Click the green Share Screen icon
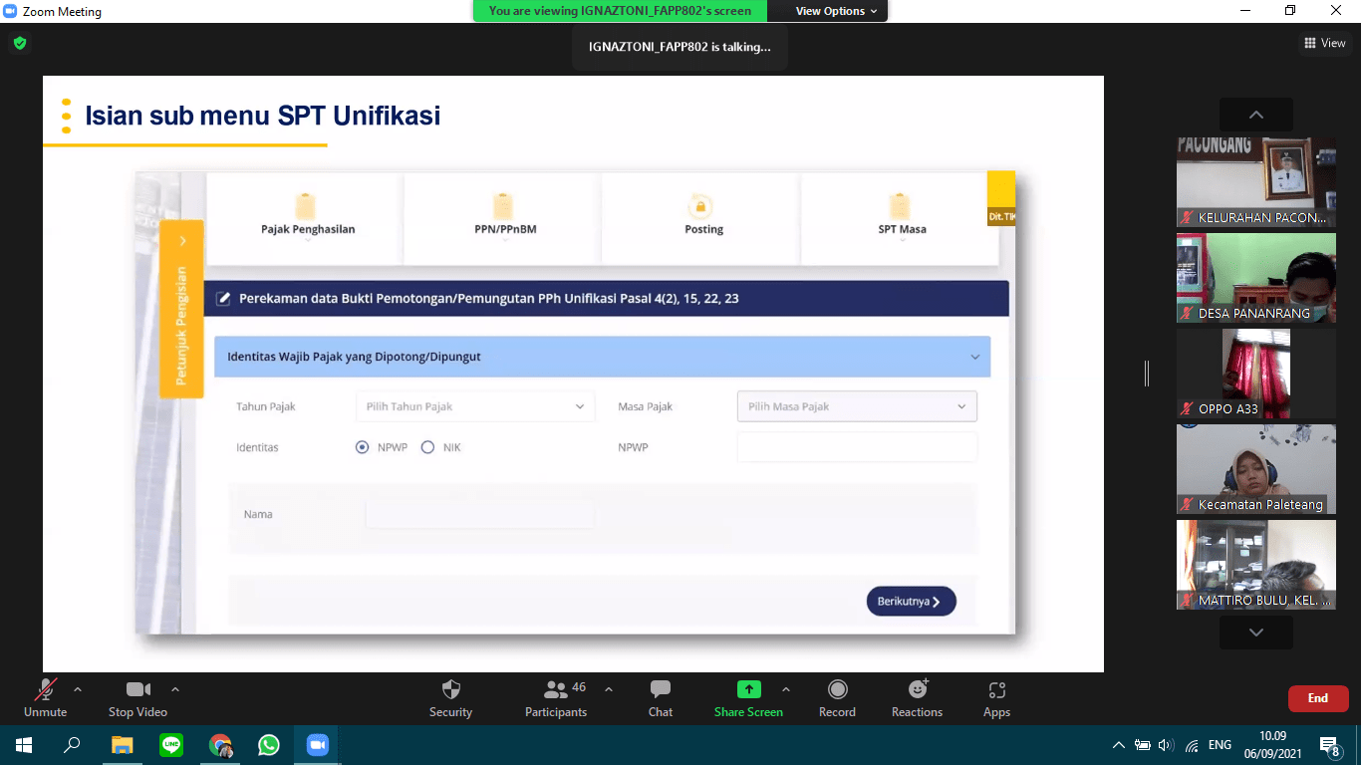This screenshot has width=1361, height=765. [748, 689]
